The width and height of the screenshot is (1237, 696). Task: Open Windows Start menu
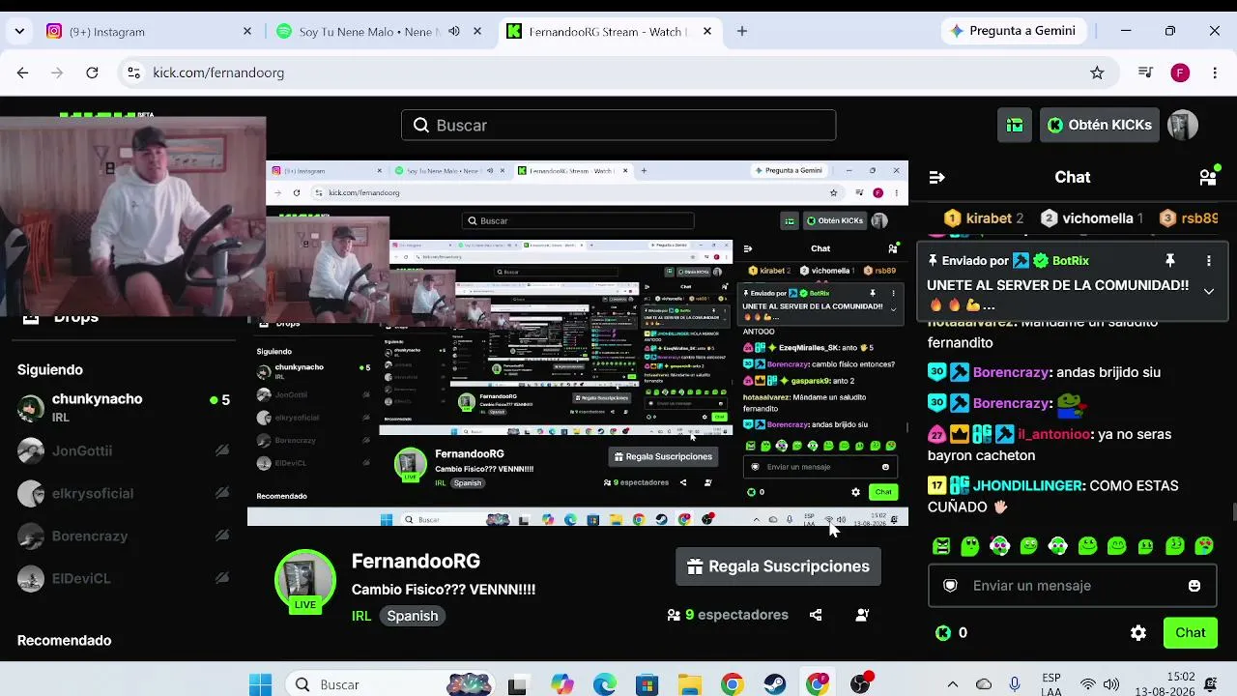260,684
